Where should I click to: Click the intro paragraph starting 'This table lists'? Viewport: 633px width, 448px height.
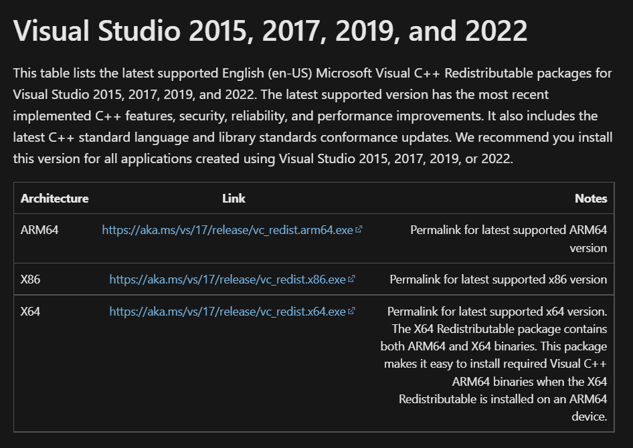tap(313, 116)
